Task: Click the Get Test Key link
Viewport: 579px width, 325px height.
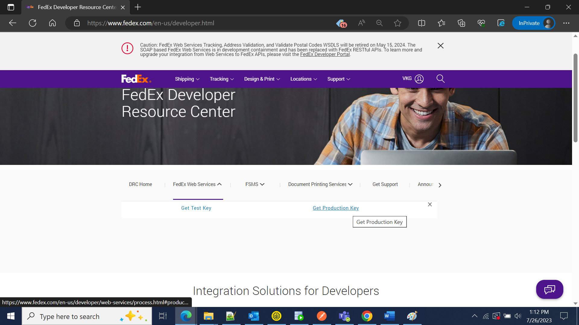Action: click(x=196, y=208)
